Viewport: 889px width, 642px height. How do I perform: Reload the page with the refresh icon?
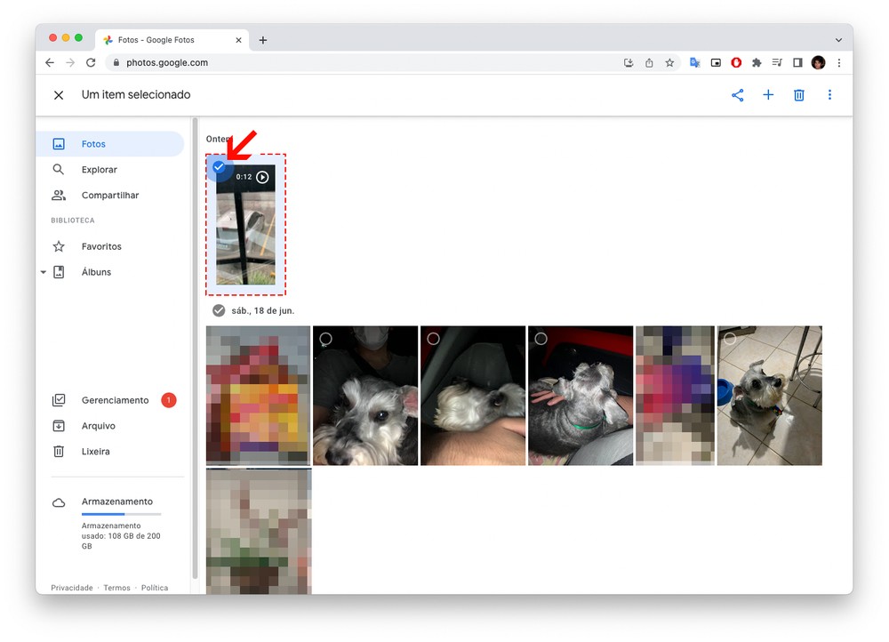tap(91, 63)
